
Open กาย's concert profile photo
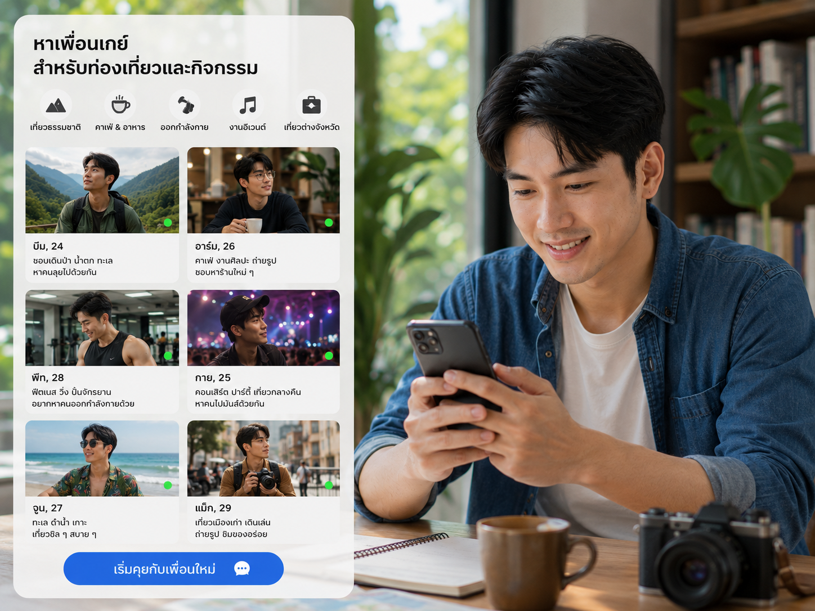(x=263, y=328)
